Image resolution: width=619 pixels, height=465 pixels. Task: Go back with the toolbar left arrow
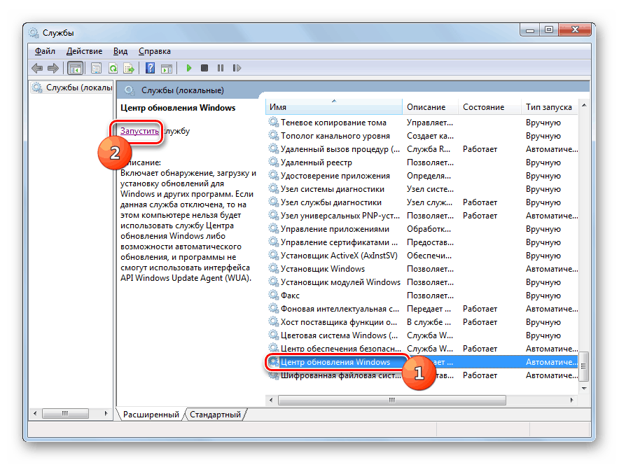coord(37,69)
